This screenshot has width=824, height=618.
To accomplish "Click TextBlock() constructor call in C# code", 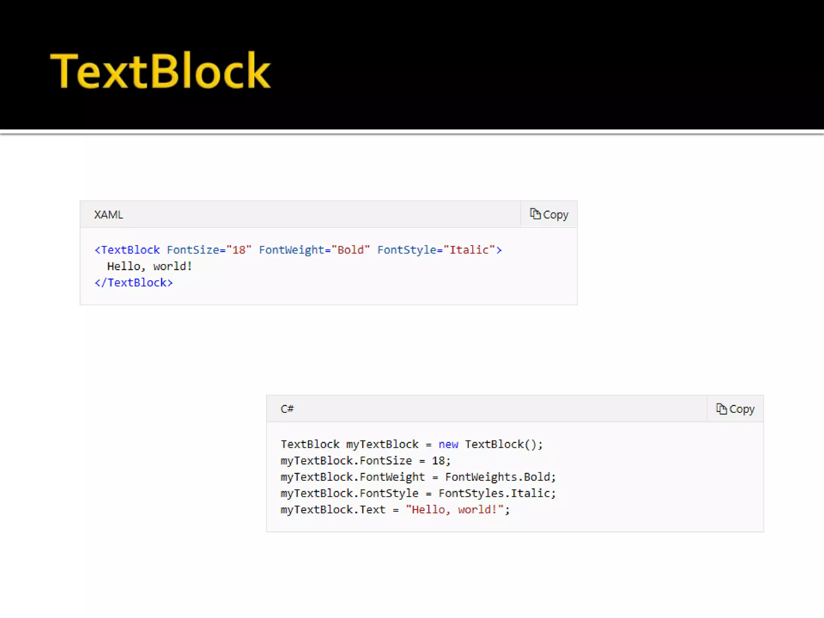I will click(500, 444).
